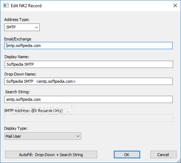Click the SMTP Address (EX Records Only) label
The width and height of the screenshot is (181, 163).
click(x=33, y=111)
